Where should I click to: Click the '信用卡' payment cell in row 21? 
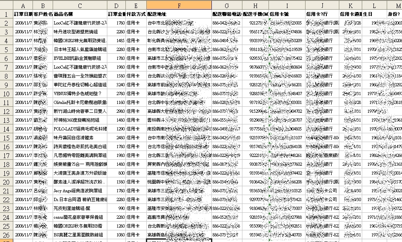coord(136,191)
